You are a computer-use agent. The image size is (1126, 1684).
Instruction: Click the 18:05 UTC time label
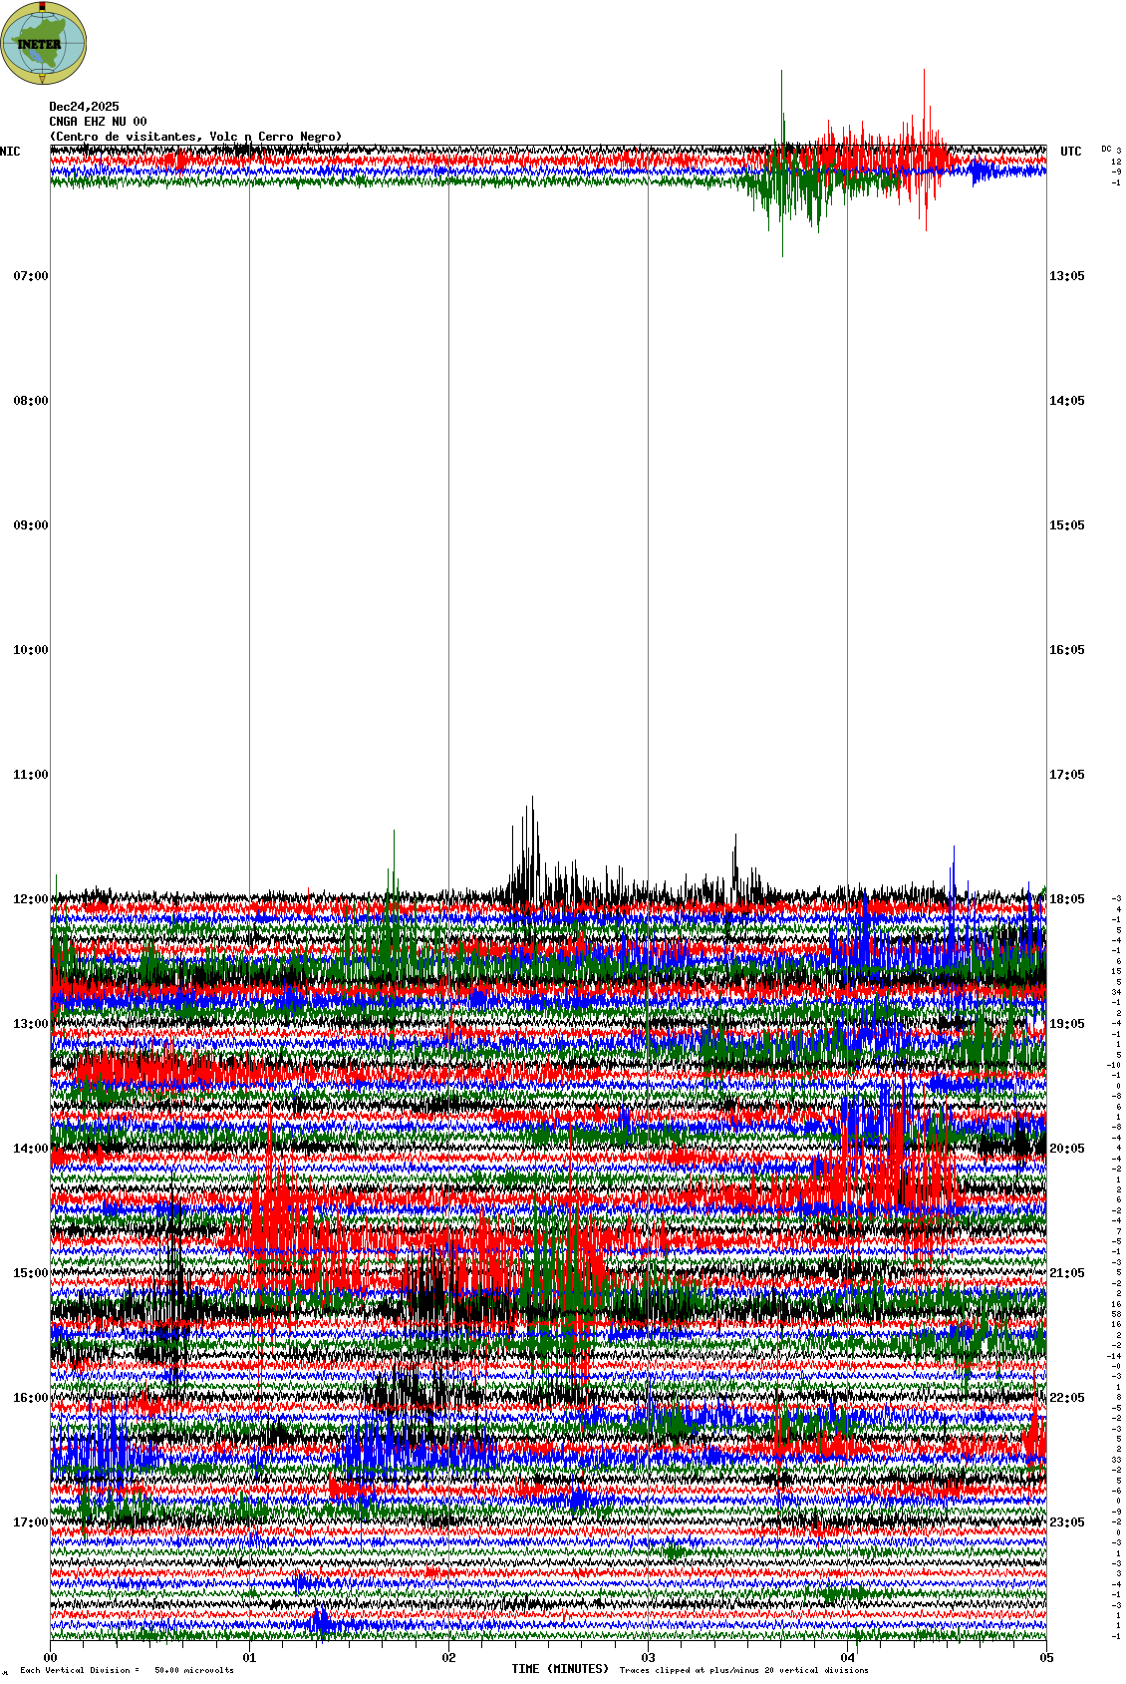1066,899
